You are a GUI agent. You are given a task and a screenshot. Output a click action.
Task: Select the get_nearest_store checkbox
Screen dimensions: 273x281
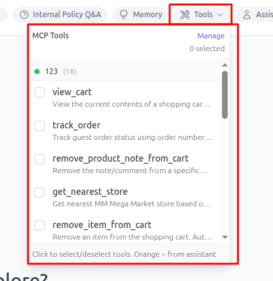(x=40, y=192)
